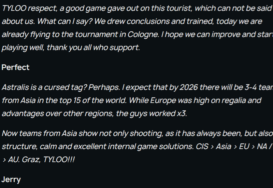Click the "Jerry" bold heading
The width and height of the screenshot is (273, 188).
[x=11, y=180]
